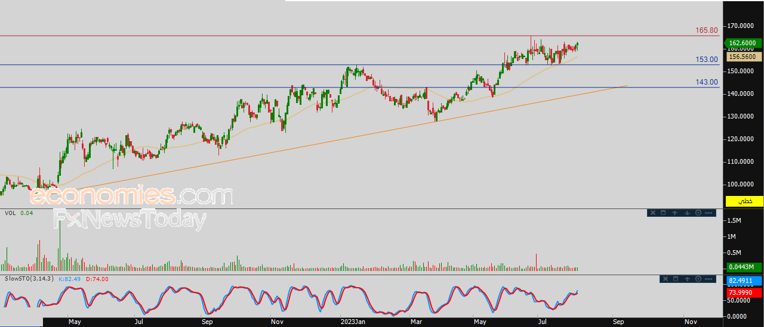This screenshot has height=327, width=764.
Task: Click the yellow Arabic scale-type label
Action: (744, 201)
